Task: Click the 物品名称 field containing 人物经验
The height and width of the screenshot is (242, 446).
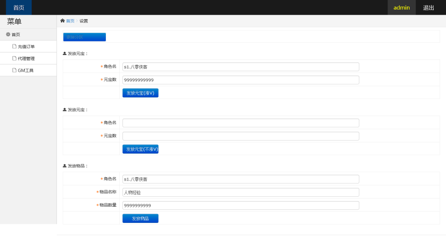Action: 240,192
